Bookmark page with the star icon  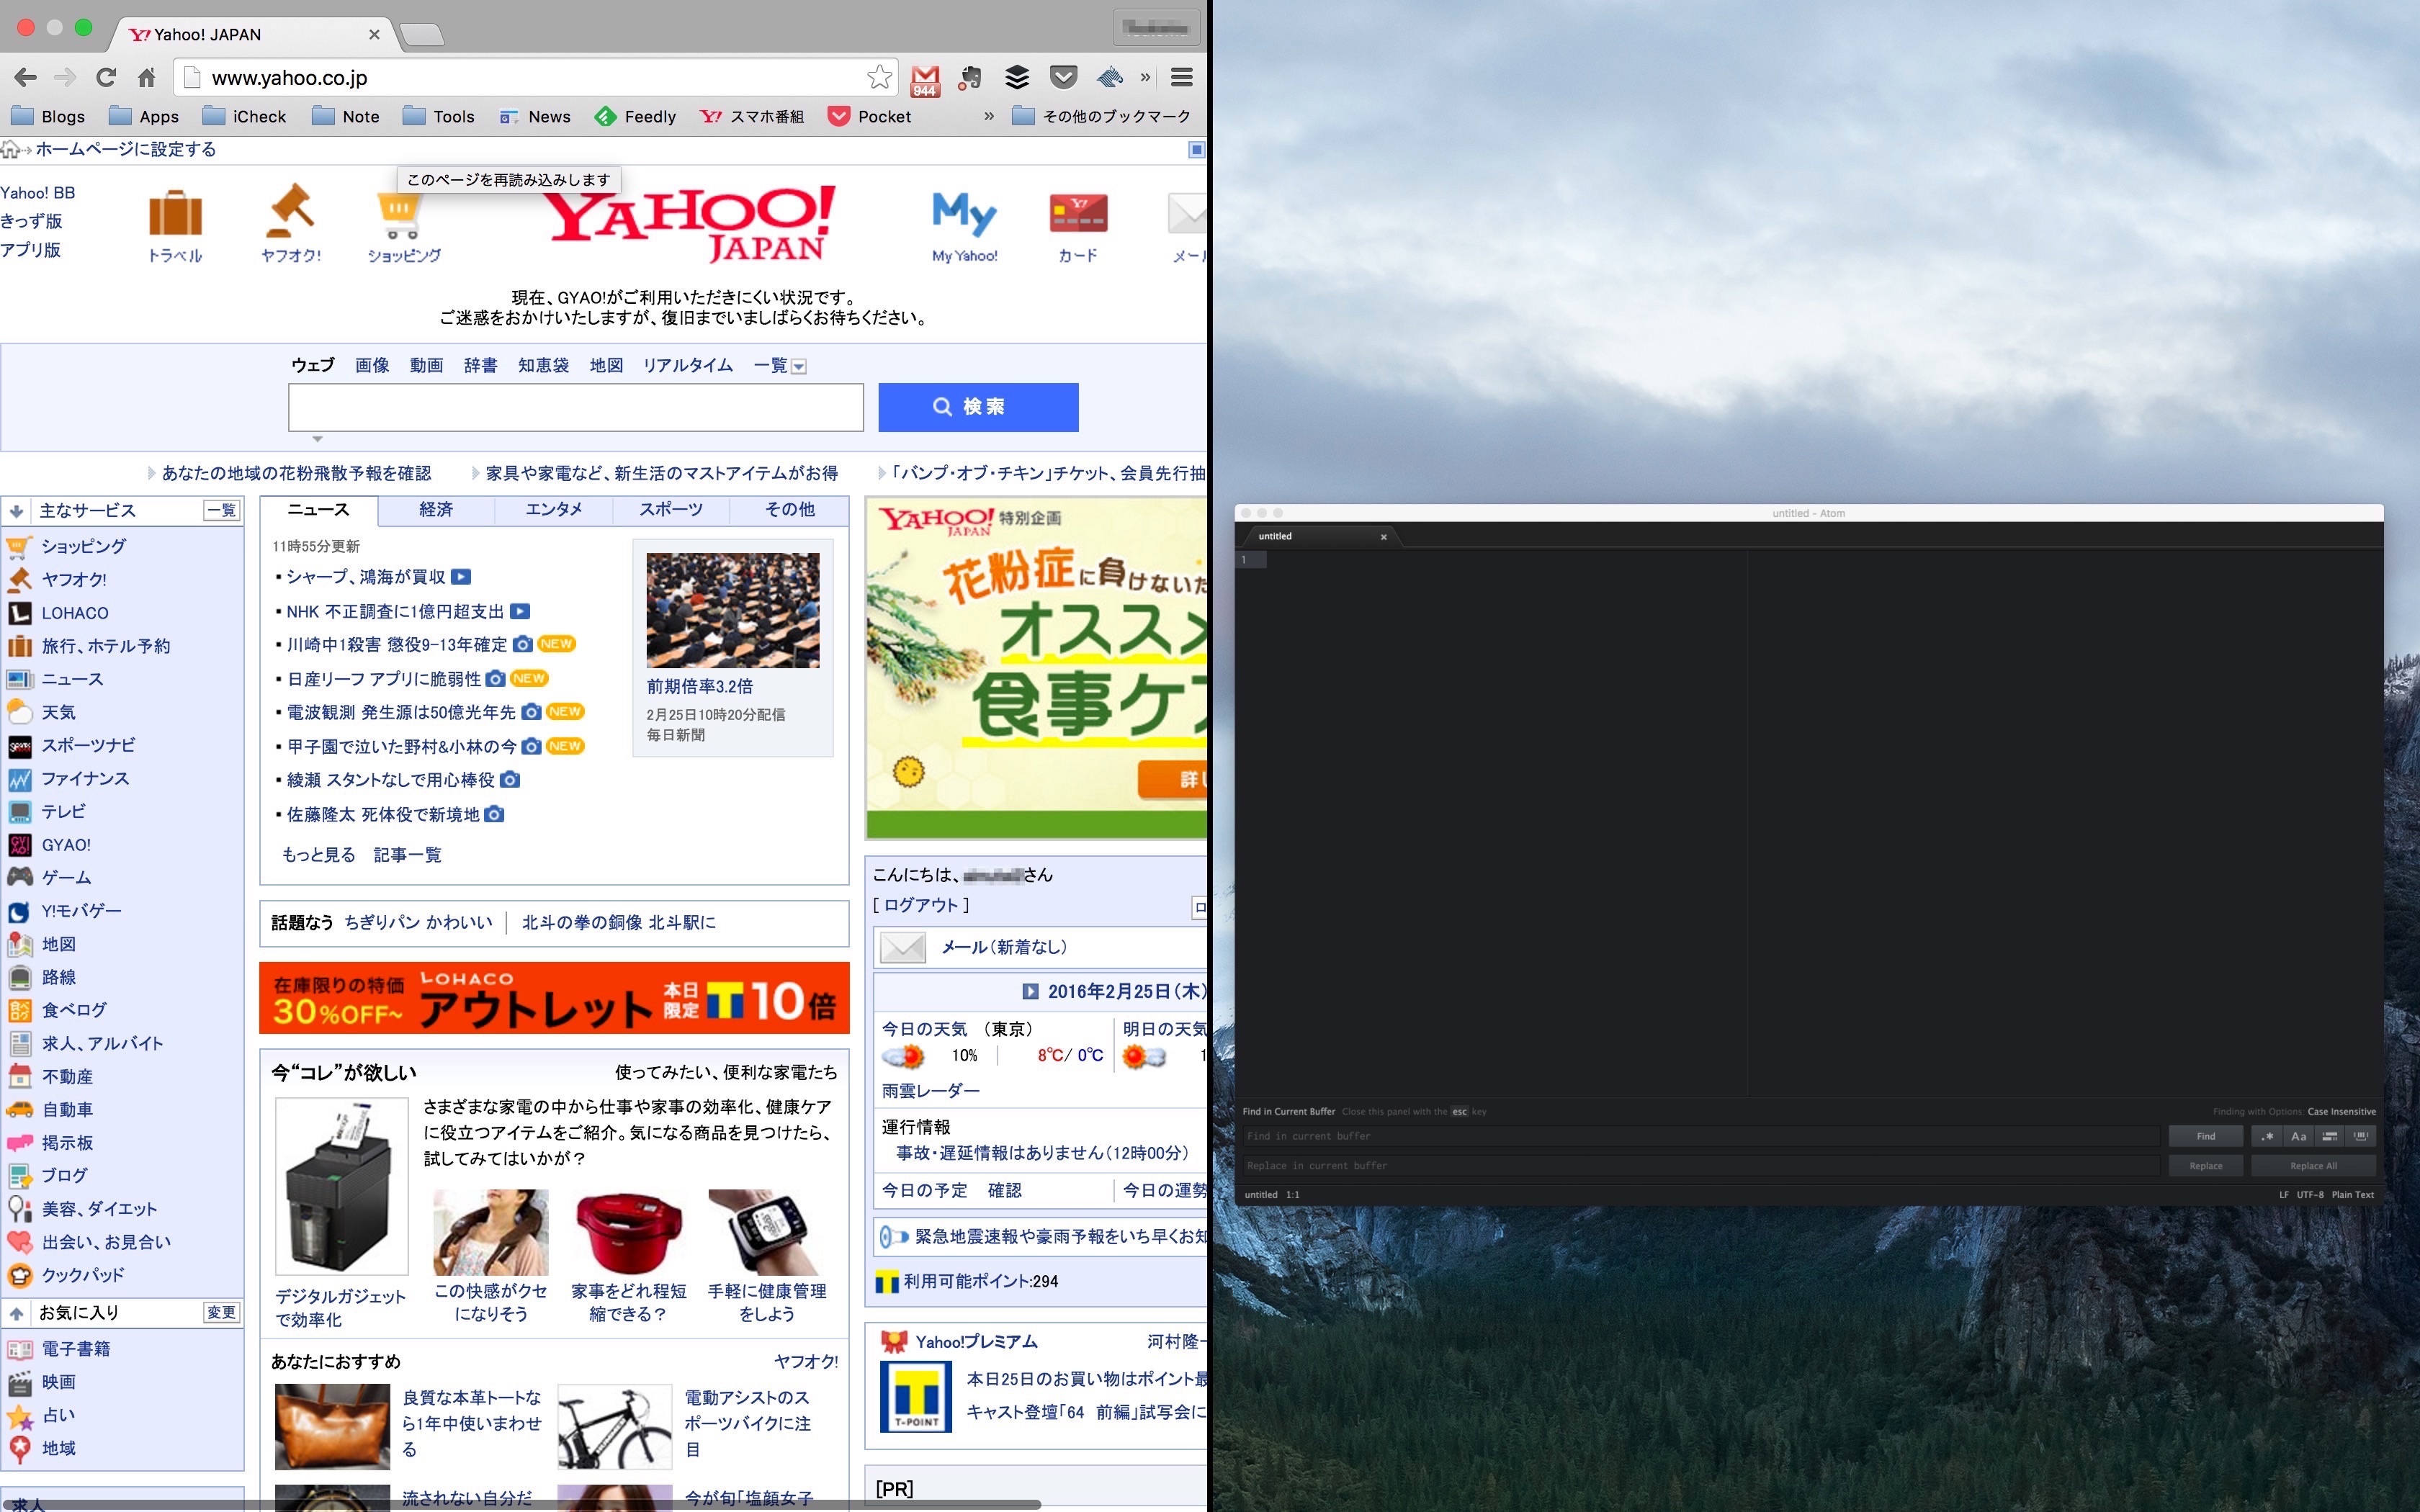point(879,77)
